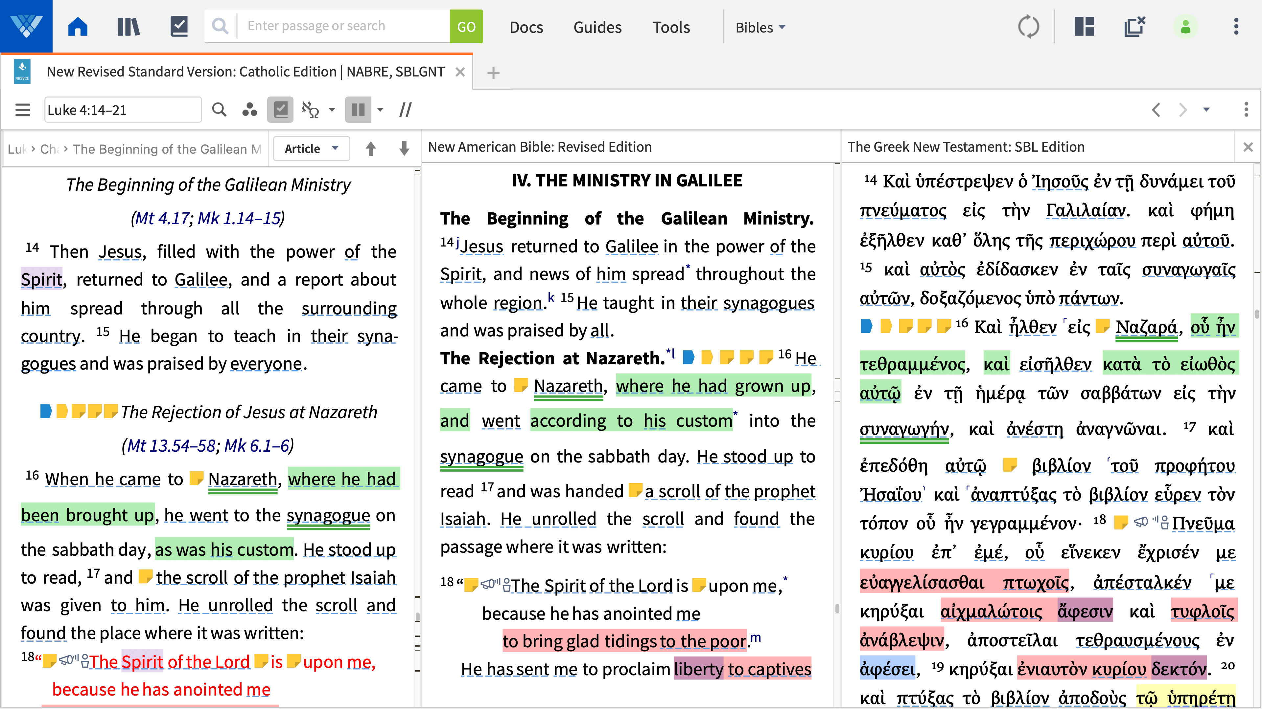
Task: Open the Article navigation dropdown
Action: [312, 148]
